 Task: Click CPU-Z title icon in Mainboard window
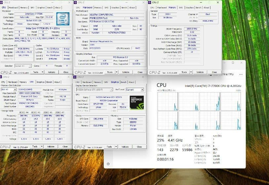click(75, 2)
